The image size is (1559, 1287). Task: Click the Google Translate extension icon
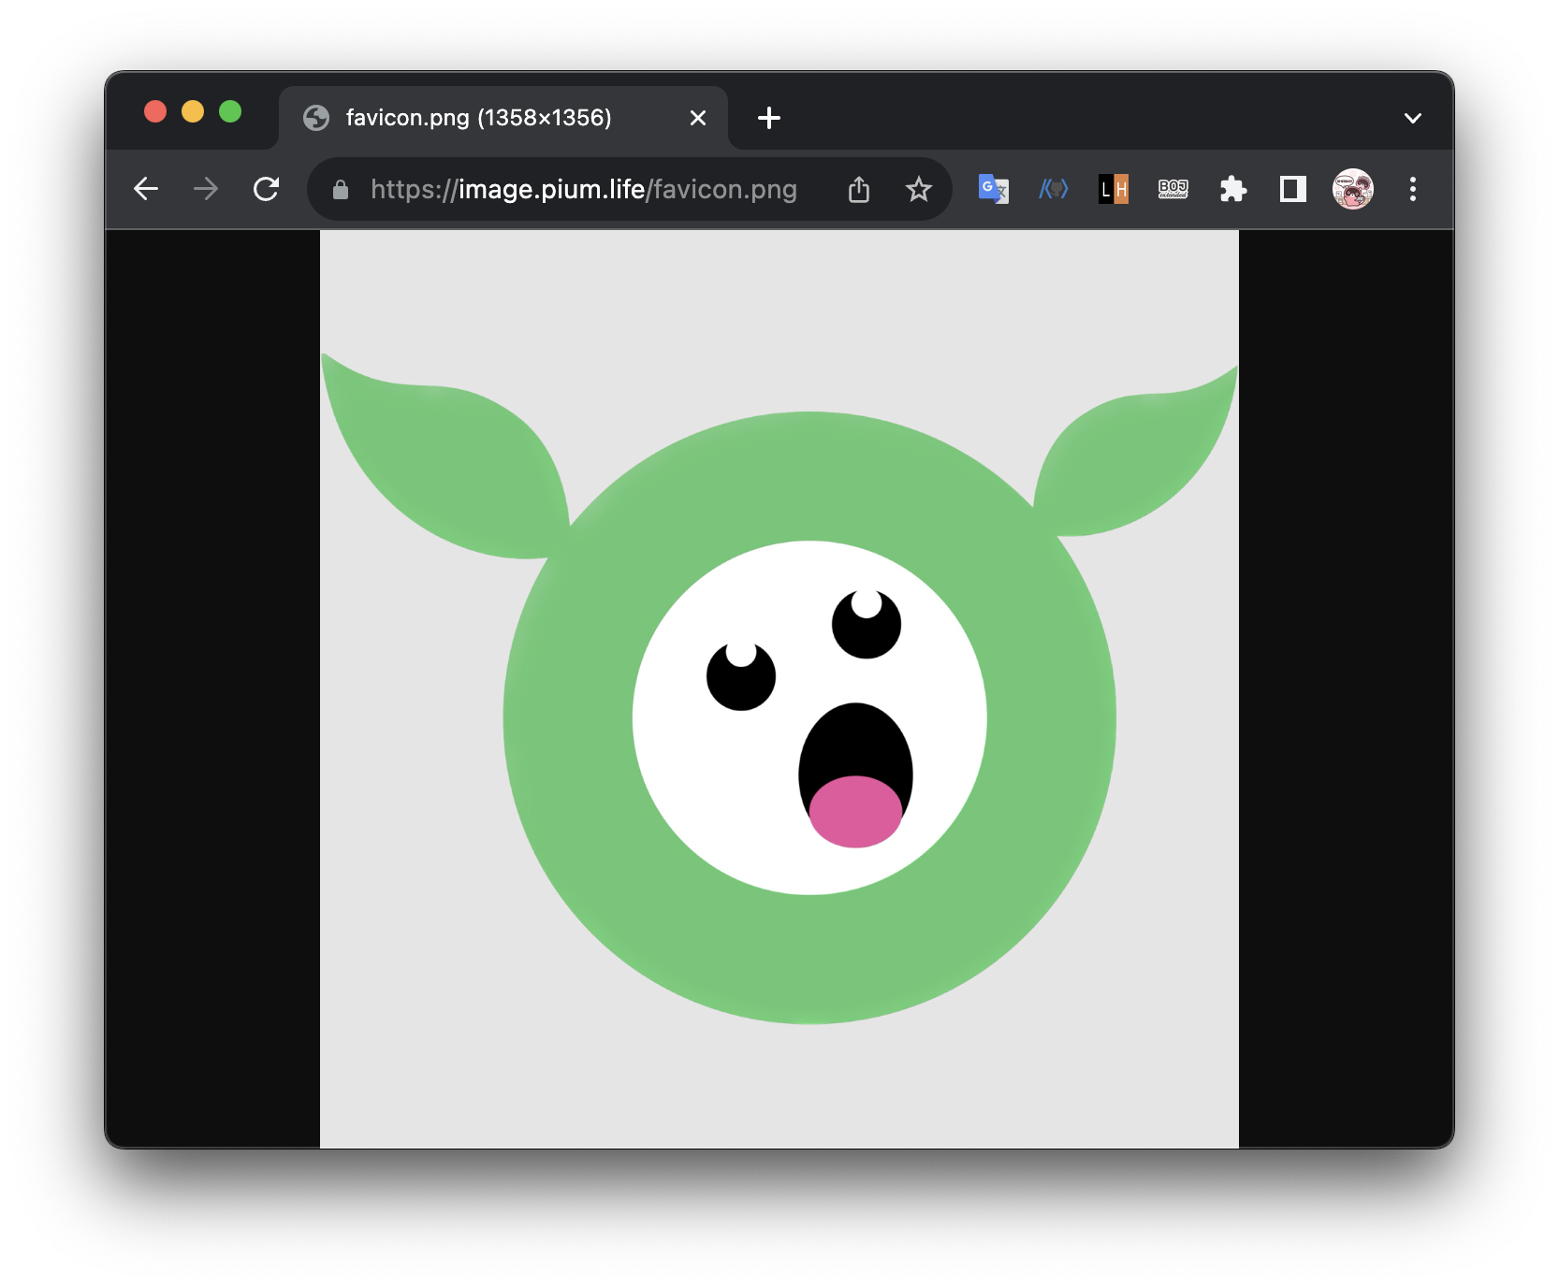pos(993,190)
